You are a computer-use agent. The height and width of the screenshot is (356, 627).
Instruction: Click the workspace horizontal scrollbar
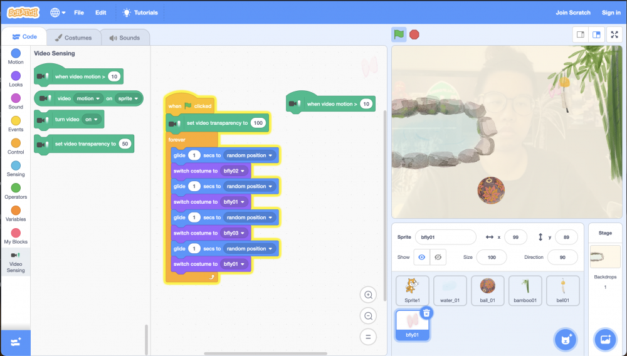pos(265,353)
